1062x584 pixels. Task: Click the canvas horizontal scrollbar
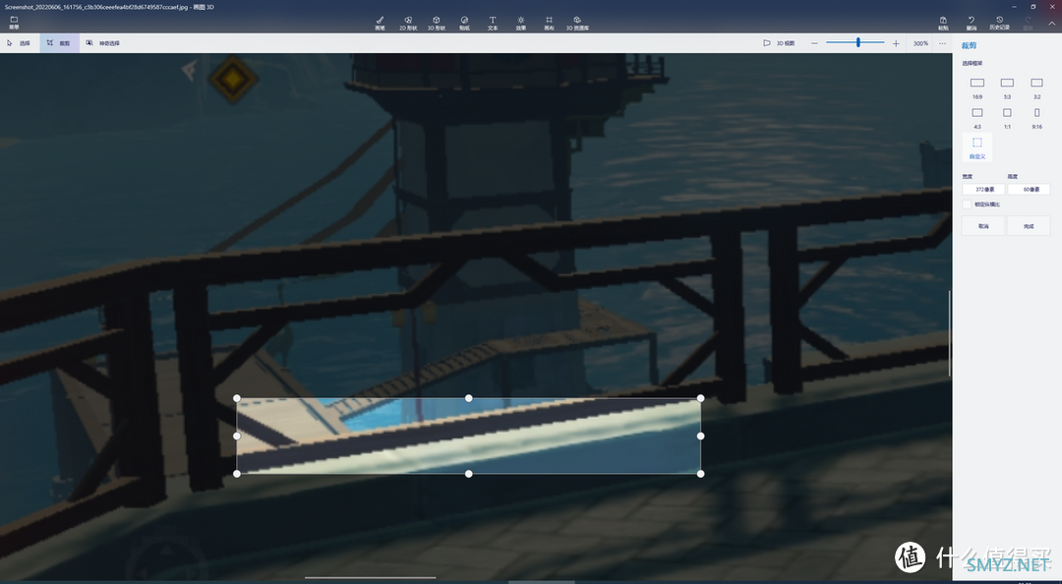371,578
